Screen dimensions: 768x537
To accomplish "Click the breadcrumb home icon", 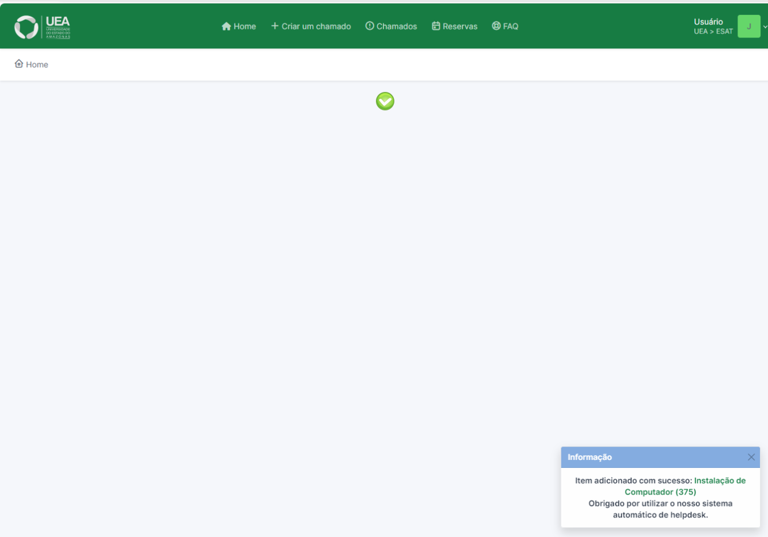I will point(19,64).
